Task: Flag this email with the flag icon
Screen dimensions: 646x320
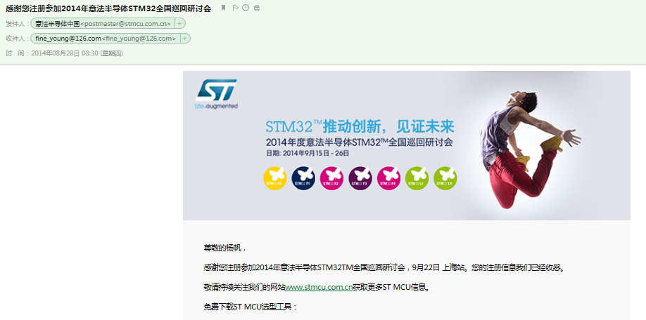Action: pos(235,8)
